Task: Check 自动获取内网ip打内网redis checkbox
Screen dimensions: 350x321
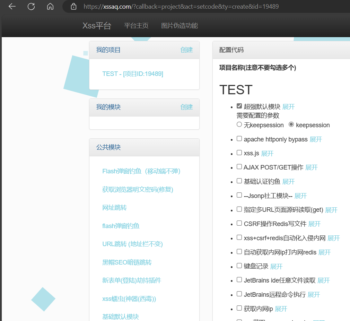Action: [239, 252]
